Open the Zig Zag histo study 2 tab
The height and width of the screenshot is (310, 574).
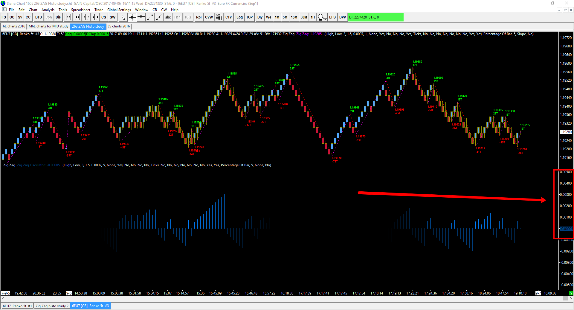(52, 306)
